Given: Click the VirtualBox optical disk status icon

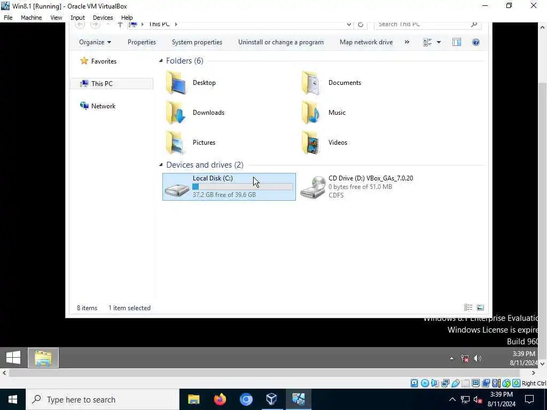Looking at the screenshot, I should [x=425, y=383].
